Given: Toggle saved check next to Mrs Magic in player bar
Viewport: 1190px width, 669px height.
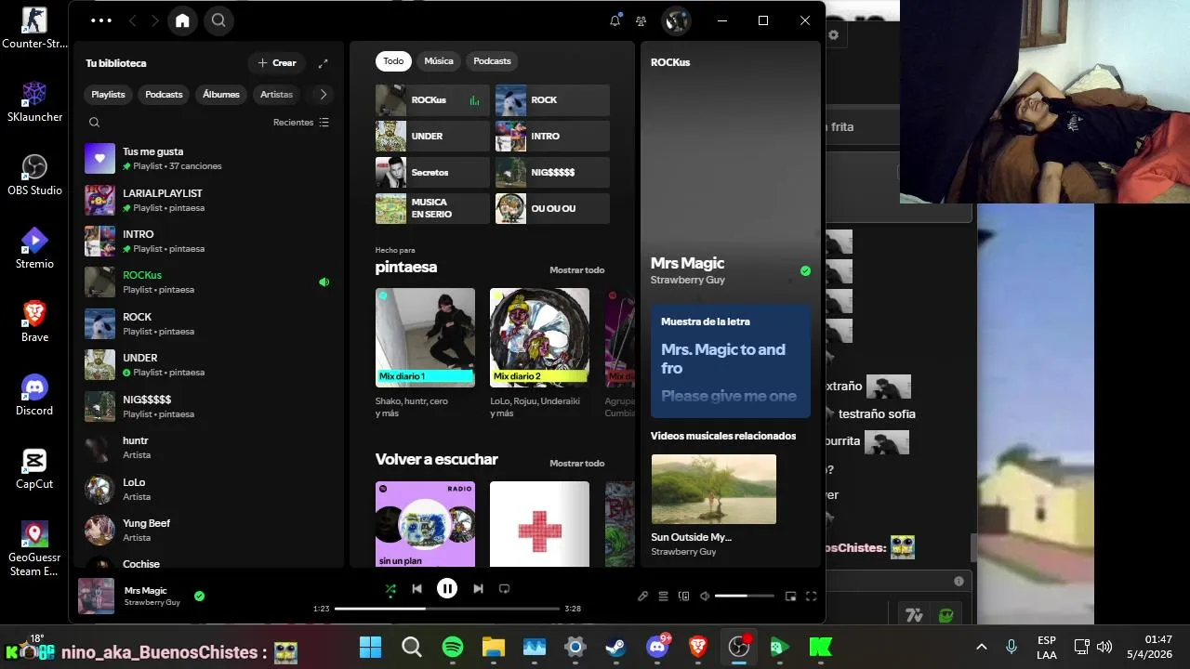Looking at the screenshot, I should pos(199,596).
